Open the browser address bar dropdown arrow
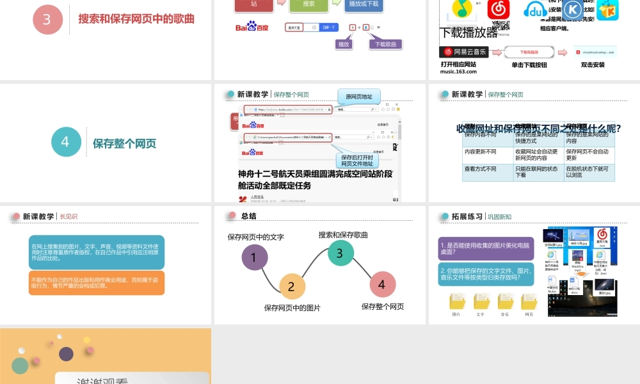The height and width of the screenshot is (384, 640). (x=326, y=109)
